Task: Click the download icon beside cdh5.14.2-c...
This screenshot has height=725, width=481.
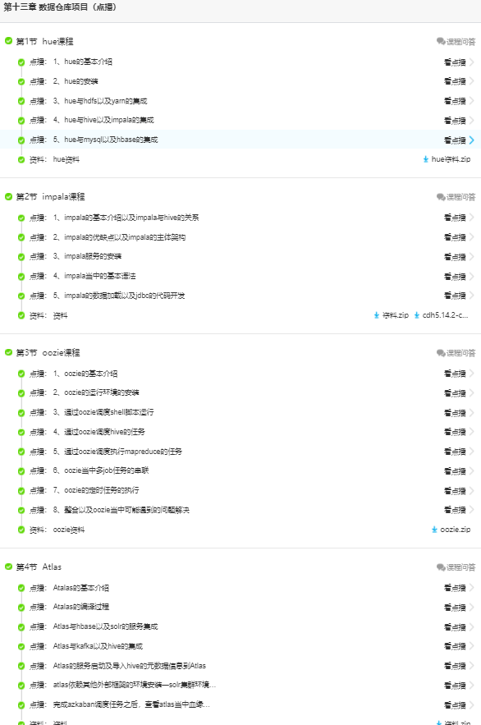Action: pyautogui.click(x=417, y=315)
